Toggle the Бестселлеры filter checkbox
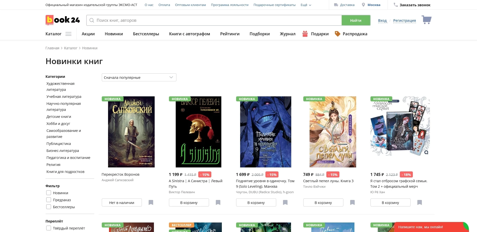This screenshot has height=232, width=477. coord(49,207)
